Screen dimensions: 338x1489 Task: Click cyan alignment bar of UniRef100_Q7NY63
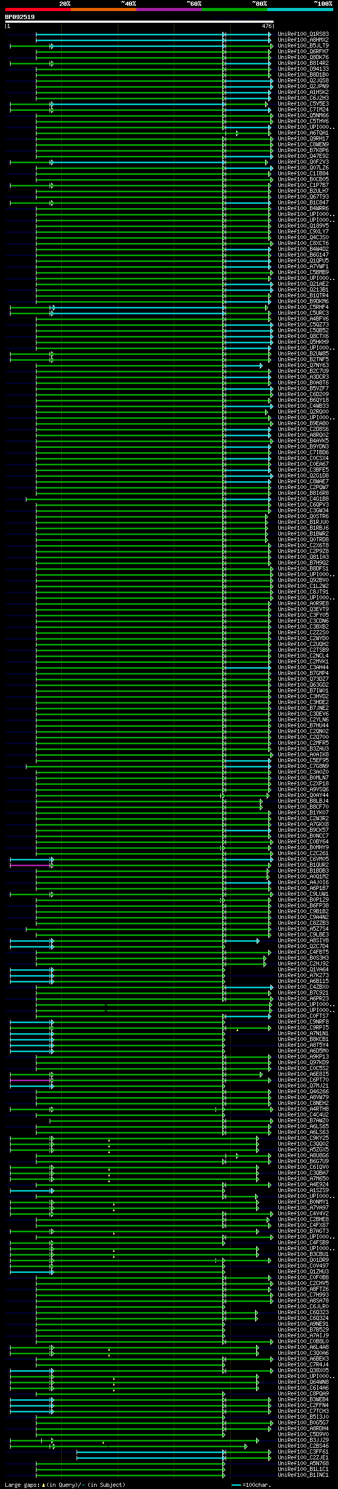point(243,366)
